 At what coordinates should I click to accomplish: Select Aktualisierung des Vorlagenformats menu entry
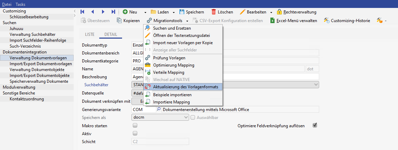185,87
